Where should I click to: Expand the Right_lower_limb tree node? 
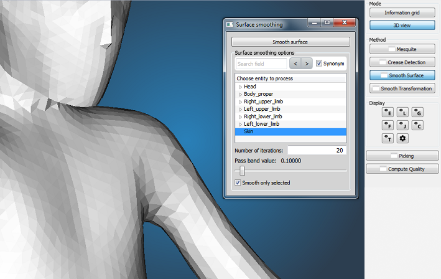(x=241, y=116)
